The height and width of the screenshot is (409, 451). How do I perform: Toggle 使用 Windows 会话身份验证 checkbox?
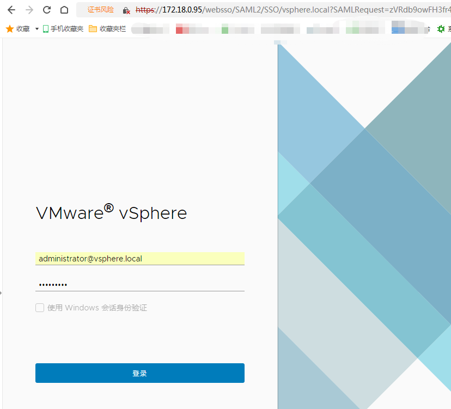point(40,308)
